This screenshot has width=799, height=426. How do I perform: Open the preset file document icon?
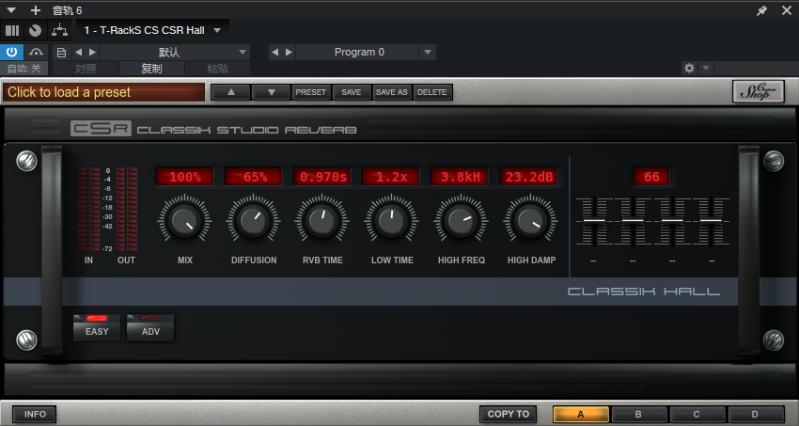click(x=62, y=52)
